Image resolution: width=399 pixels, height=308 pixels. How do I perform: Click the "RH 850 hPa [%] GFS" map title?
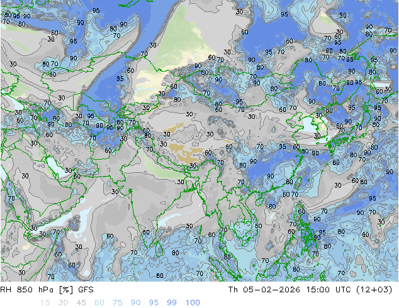[x=47, y=290]
